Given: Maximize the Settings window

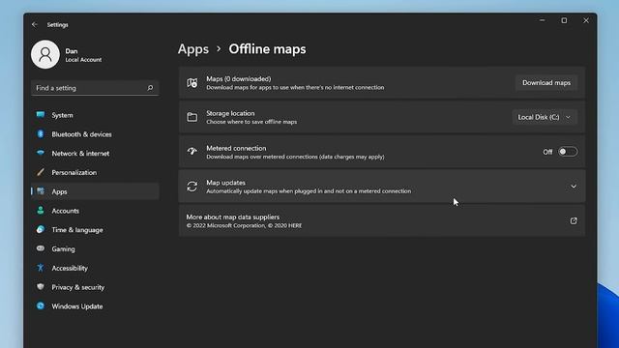Looking at the screenshot, I should tap(564, 20).
